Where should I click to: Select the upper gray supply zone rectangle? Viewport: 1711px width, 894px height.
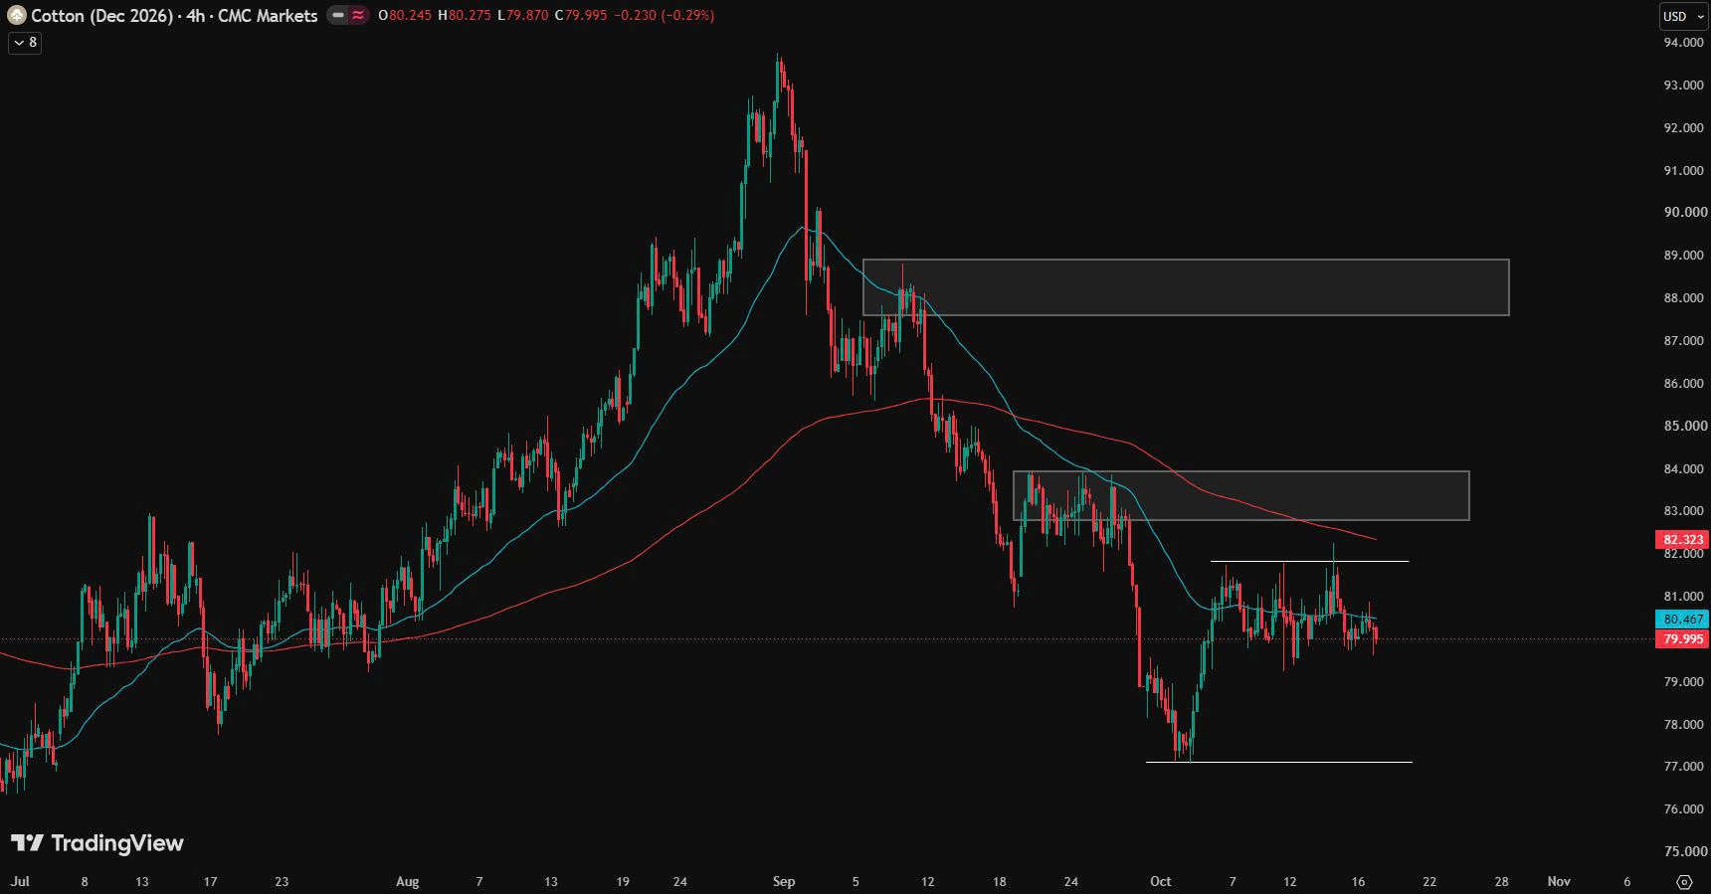pos(1186,287)
